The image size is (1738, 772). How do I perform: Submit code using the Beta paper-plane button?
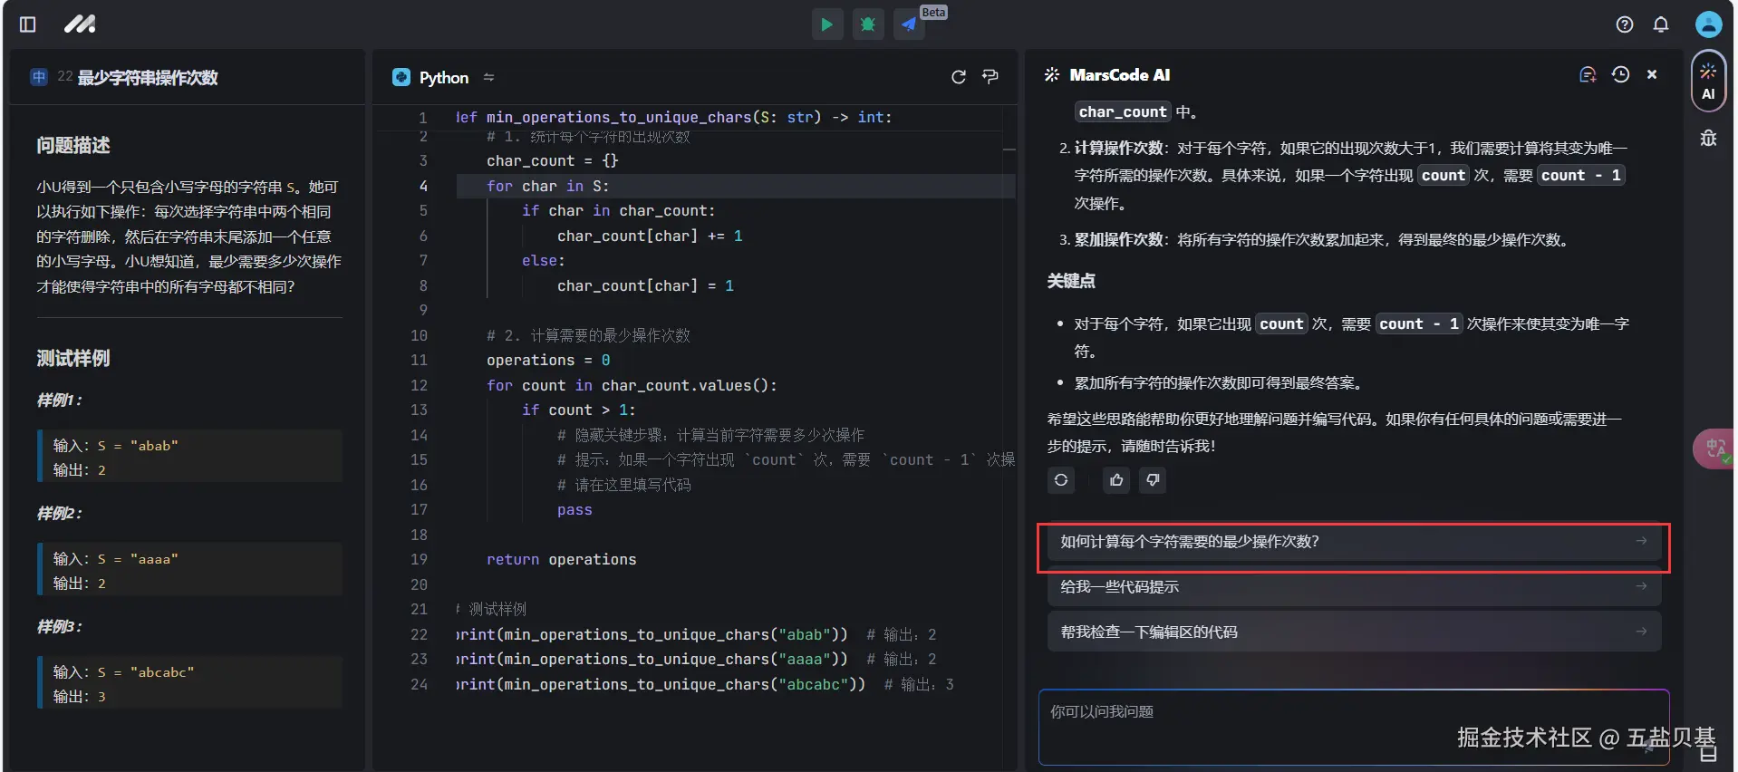coord(909,24)
